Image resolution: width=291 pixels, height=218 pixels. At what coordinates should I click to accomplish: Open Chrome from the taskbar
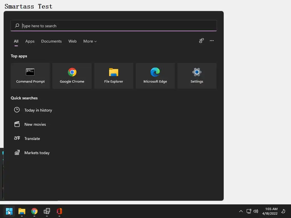(x=34, y=211)
